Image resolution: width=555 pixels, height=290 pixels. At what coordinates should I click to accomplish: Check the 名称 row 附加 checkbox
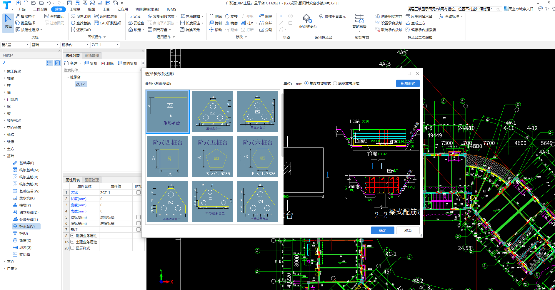click(139, 192)
